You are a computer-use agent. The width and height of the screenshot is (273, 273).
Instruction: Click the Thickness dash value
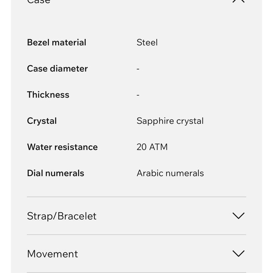tap(138, 95)
